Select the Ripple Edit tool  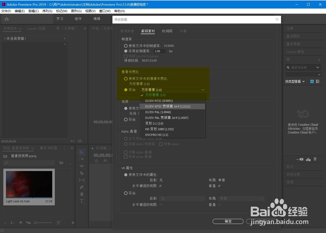(82, 166)
